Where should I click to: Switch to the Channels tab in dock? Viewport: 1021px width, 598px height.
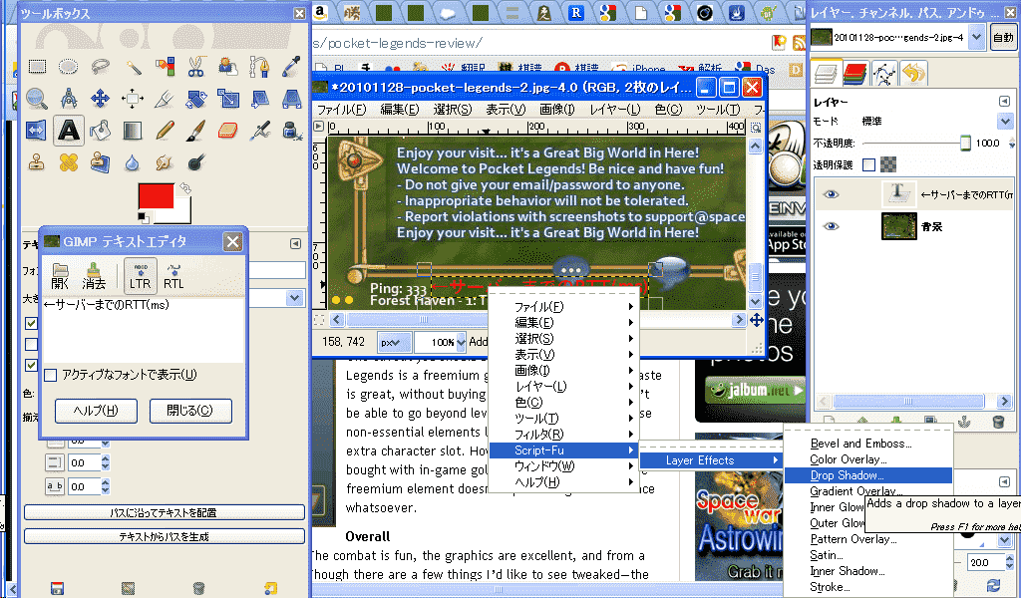pyautogui.click(x=854, y=73)
